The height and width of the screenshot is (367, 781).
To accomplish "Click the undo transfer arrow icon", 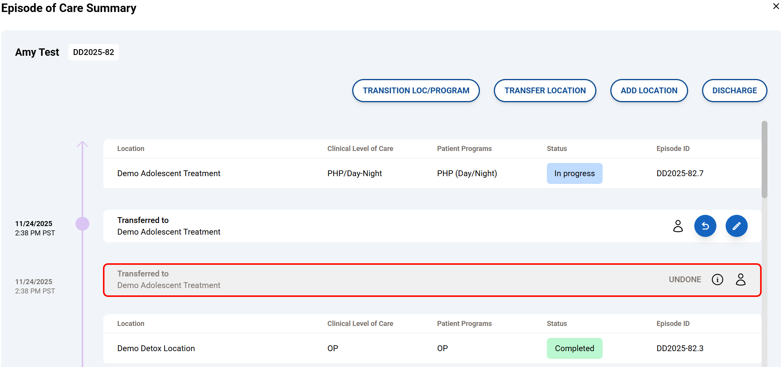I will [x=705, y=226].
